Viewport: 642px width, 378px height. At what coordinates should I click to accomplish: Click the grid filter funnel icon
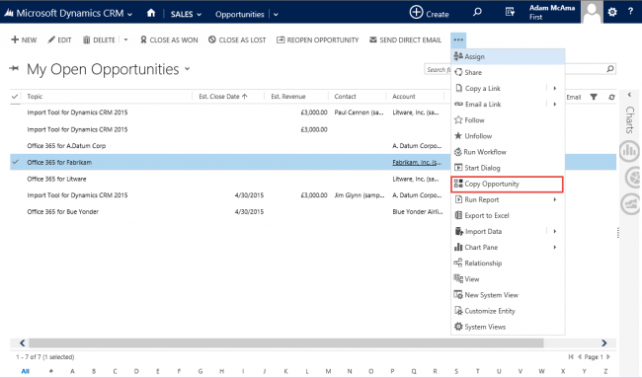pyautogui.click(x=594, y=97)
